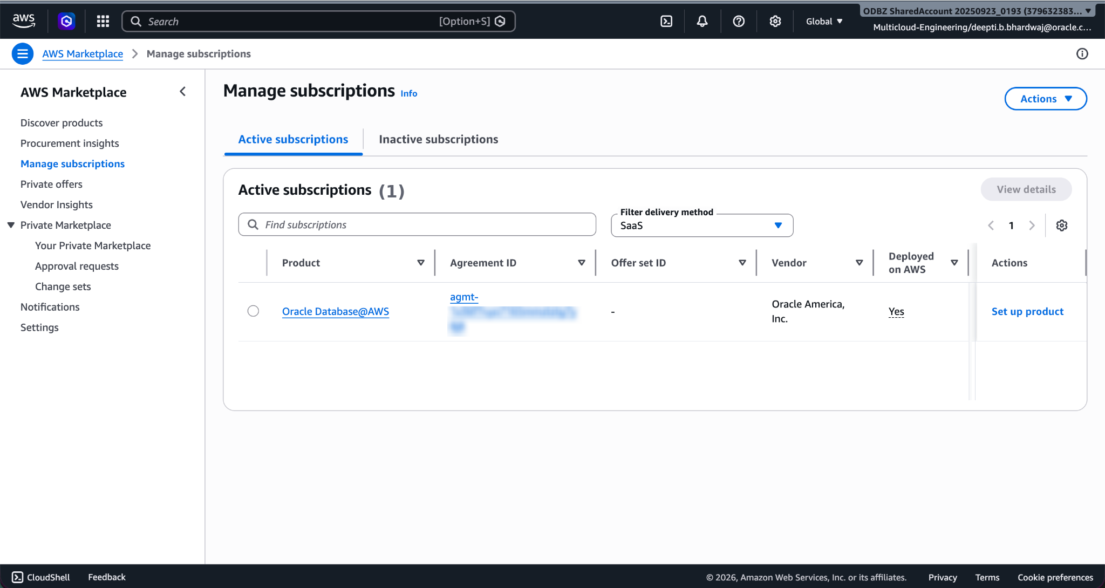The height and width of the screenshot is (588, 1105).
Task: Open the services grid menu icon
Action: pos(103,21)
